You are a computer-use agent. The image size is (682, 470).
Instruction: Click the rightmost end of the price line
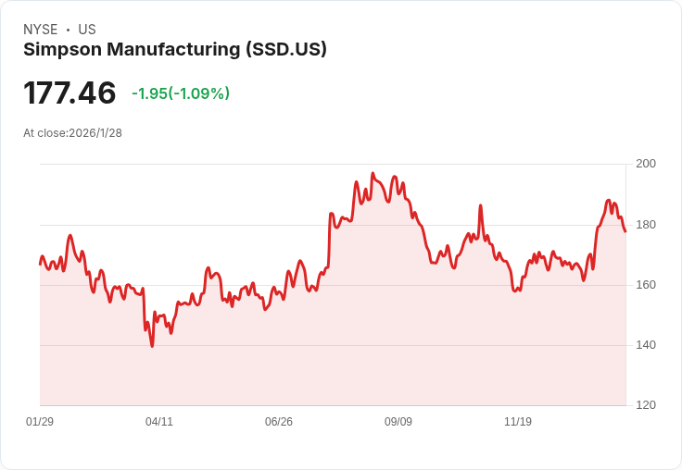pyautogui.click(x=625, y=231)
